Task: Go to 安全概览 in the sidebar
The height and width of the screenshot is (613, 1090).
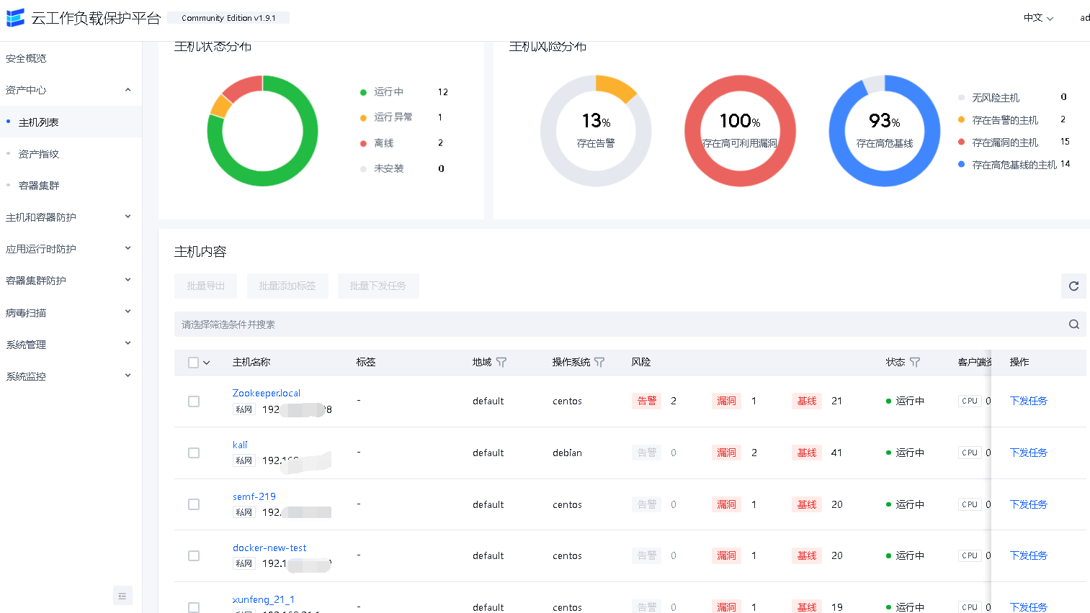Action: (26, 58)
